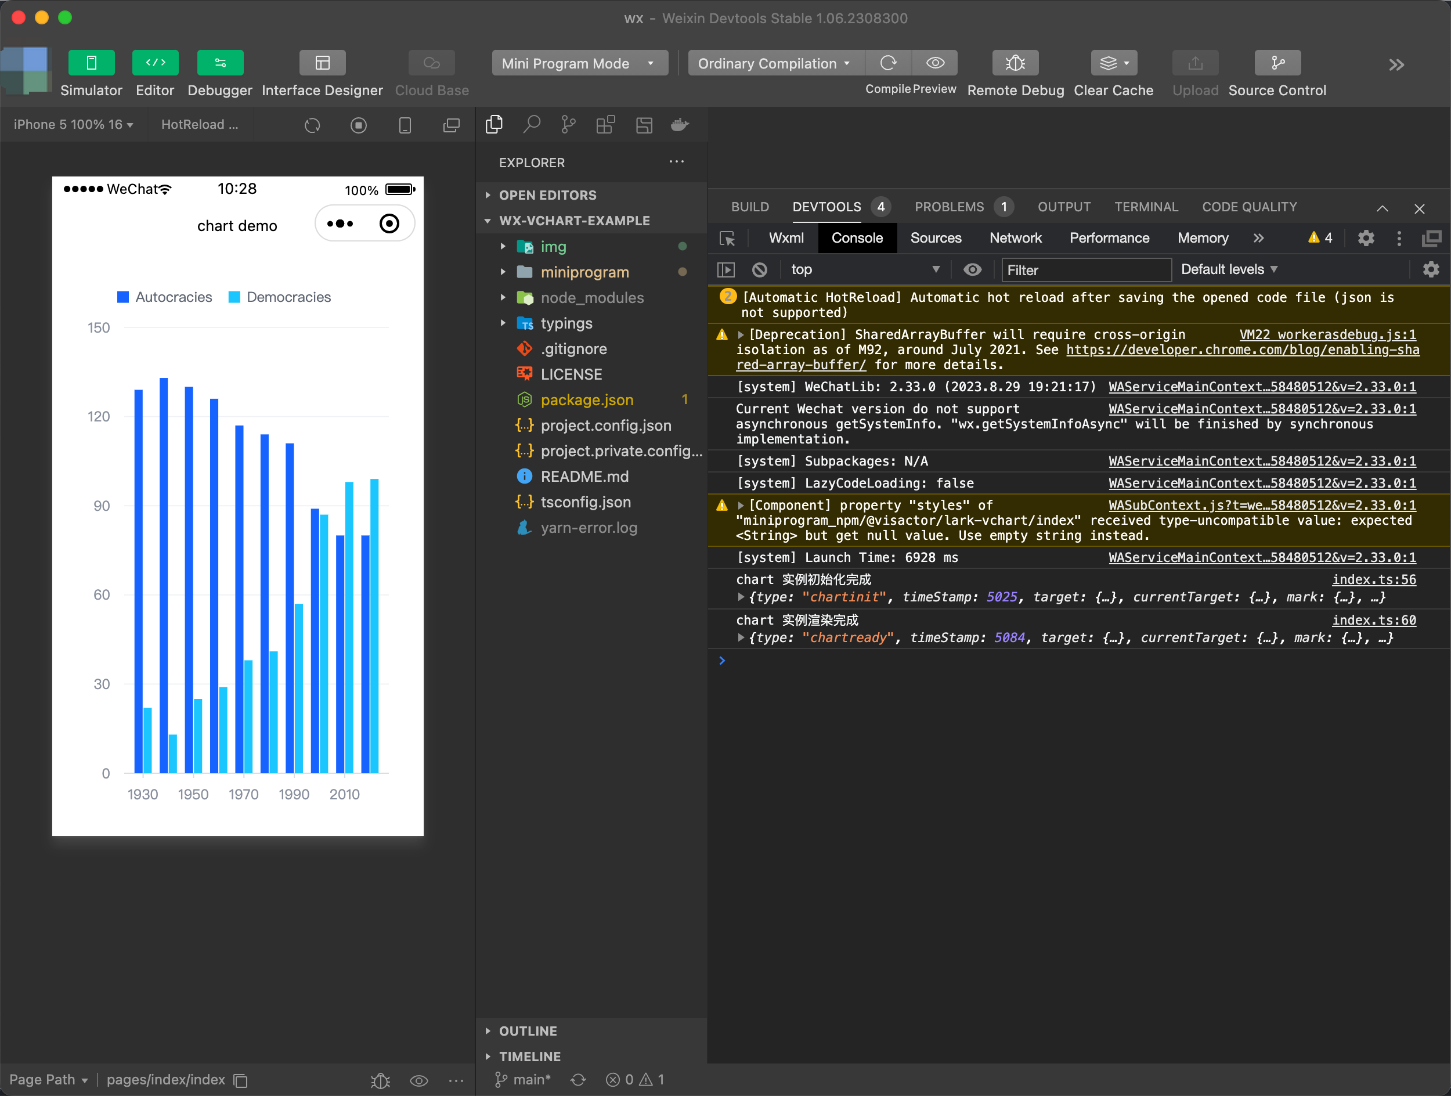The image size is (1451, 1096).
Task: Toggle the Editor panel button
Action: [155, 63]
